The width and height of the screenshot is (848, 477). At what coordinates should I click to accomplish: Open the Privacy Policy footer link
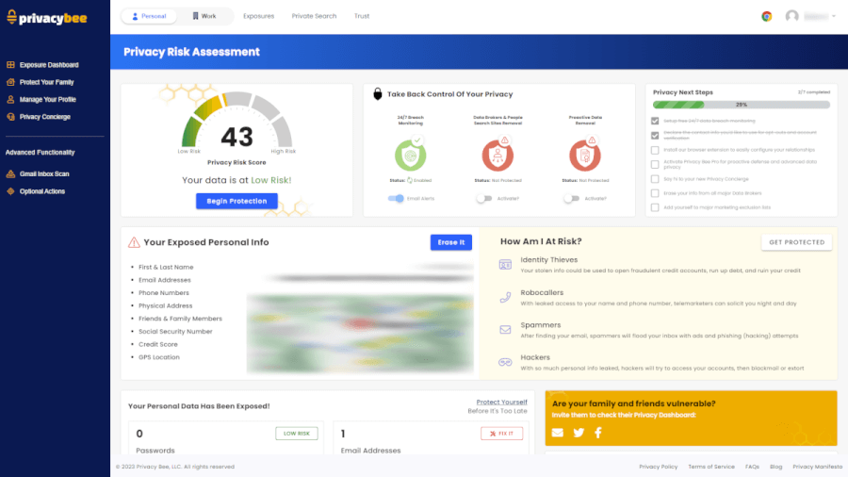(659, 467)
